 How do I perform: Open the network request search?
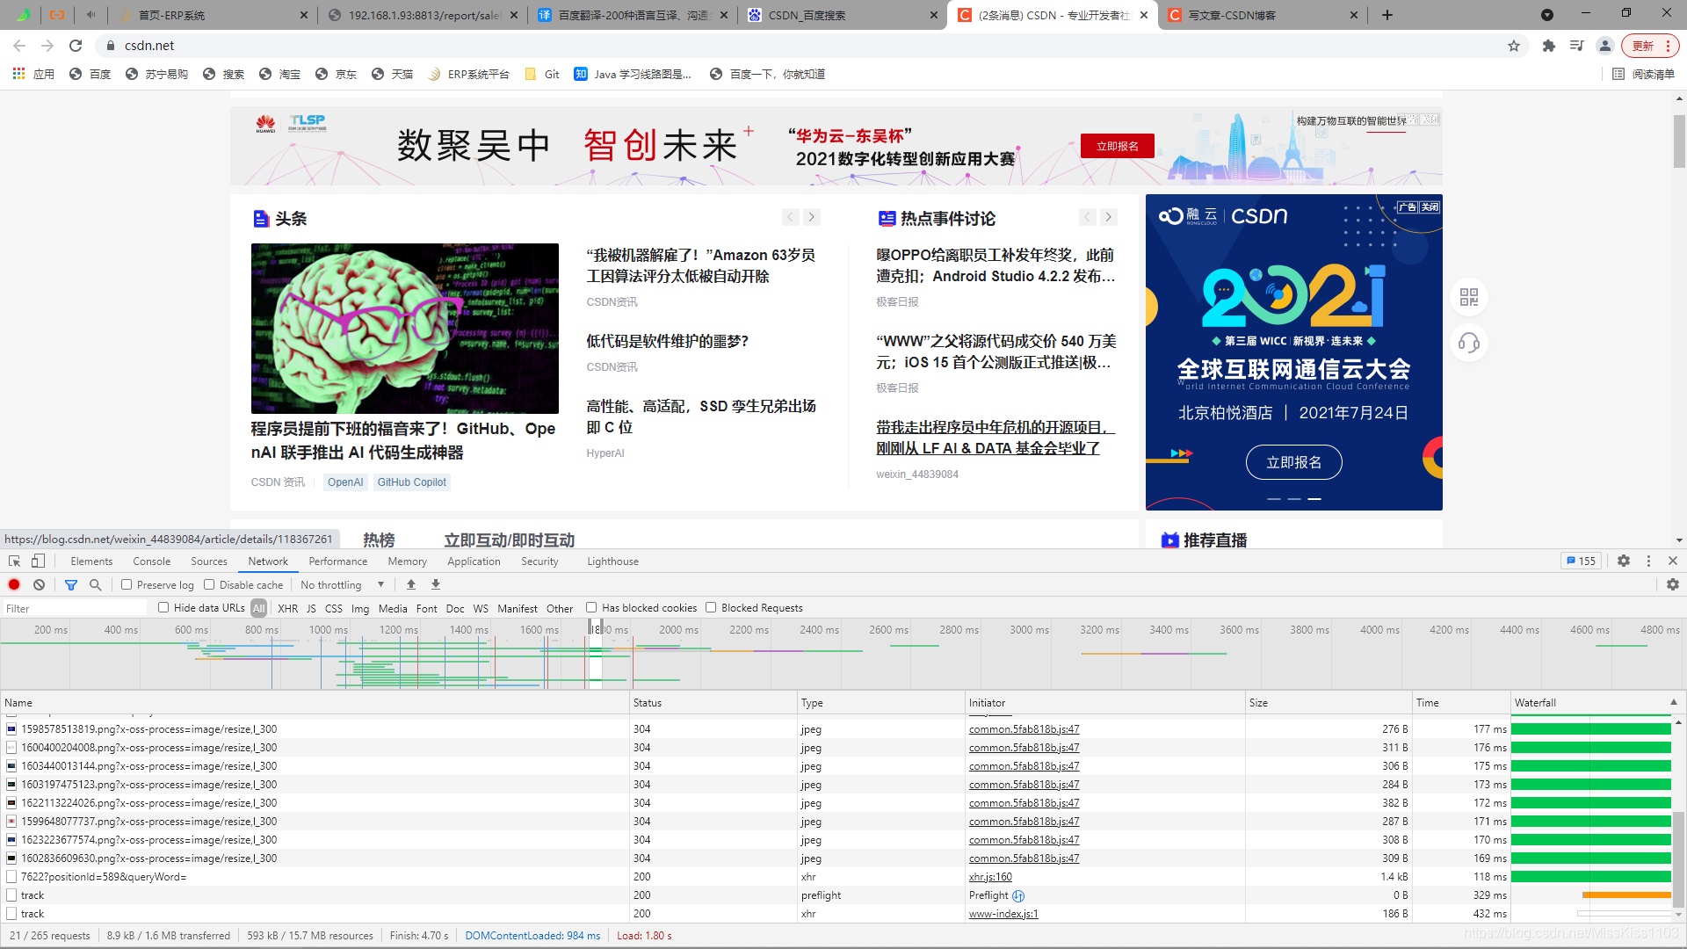(95, 584)
